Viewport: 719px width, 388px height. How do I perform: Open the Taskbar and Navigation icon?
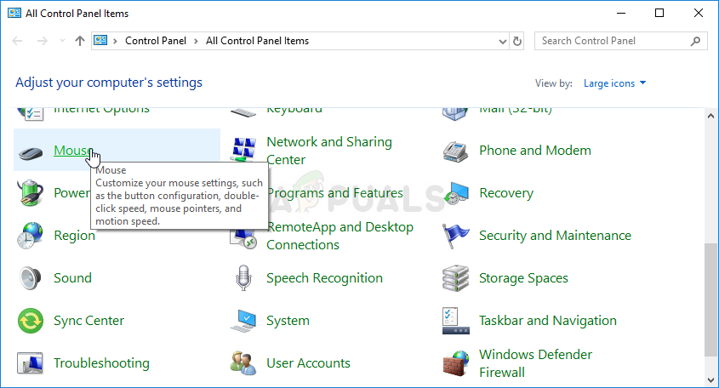pyautogui.click(x=456, y=321)
